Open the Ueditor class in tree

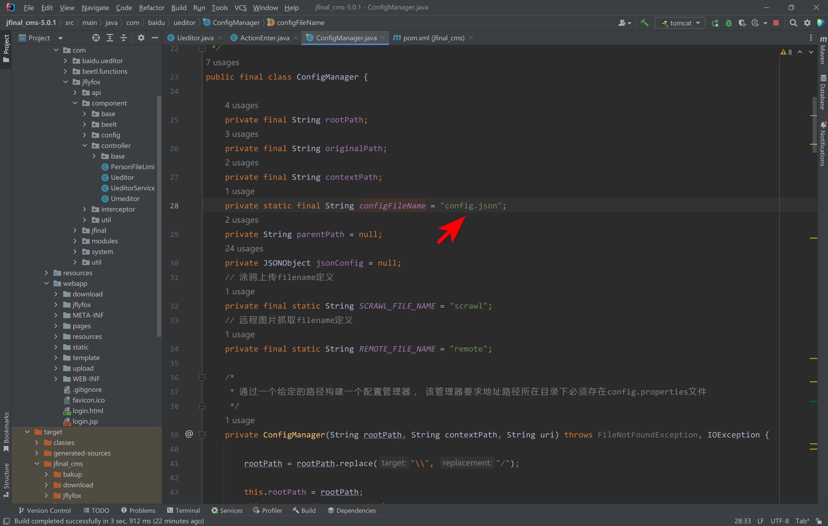point(122,177)
